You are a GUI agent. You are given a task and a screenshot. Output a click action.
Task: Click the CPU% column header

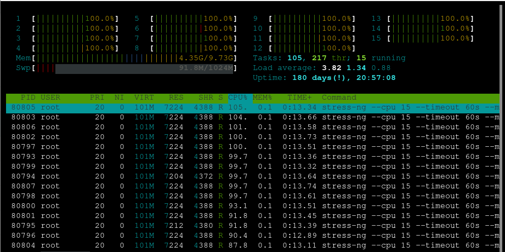(237, 98)
